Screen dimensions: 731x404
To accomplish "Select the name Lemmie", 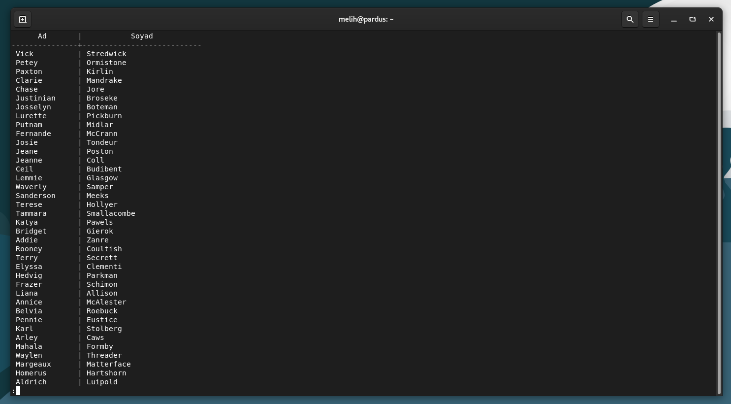I will pos(29,178).
